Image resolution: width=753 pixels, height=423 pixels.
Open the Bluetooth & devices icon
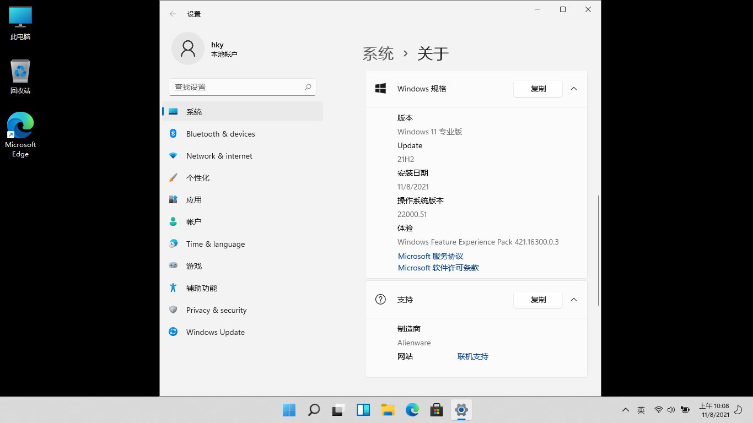(x=173, y=133)
